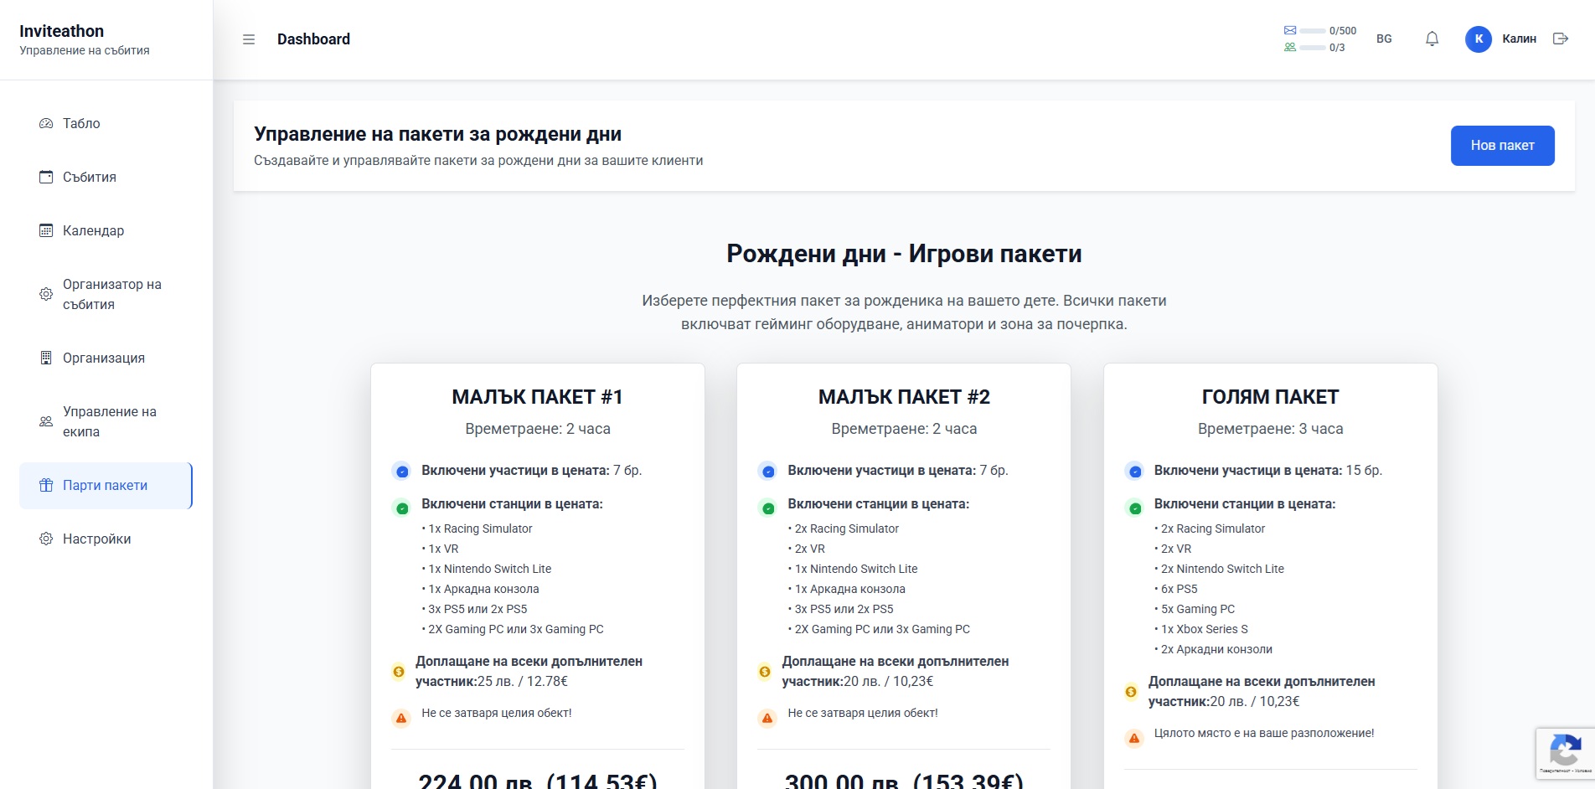Toggle the sidebar with the hamburger icon
1595x789 pixels.
[248, 39]
